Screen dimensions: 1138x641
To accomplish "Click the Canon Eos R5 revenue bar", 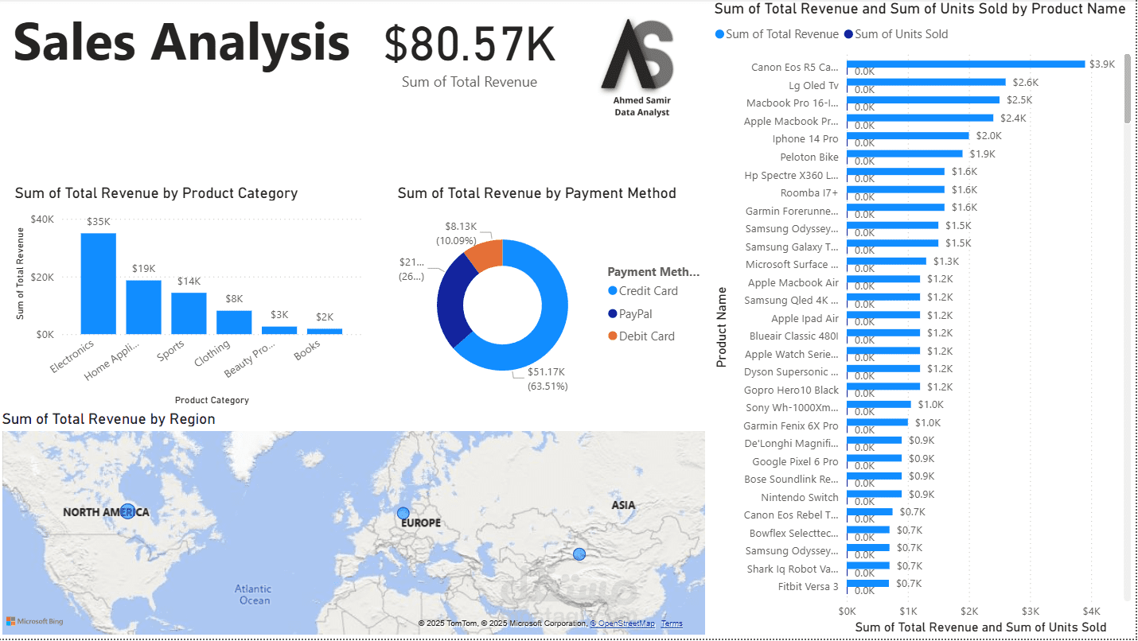I will pyautogui.click(x=965, y=64).
